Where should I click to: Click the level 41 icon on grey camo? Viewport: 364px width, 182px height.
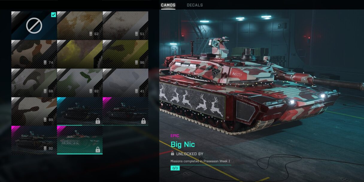(x=137, y=91)
